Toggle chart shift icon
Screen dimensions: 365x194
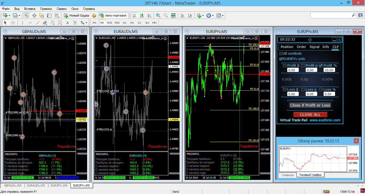tap(190, 15)
